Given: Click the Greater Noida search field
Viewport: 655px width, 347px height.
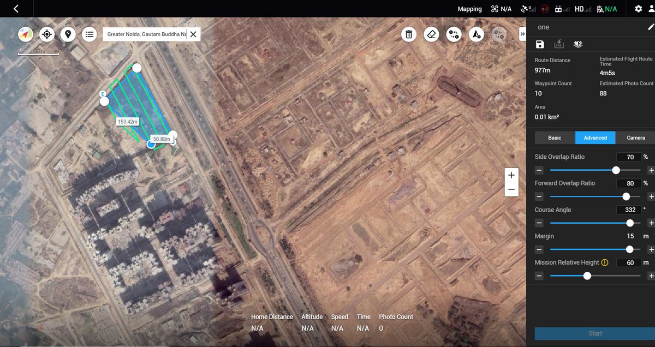Looking at the screenshot, I should click(146, 34).
